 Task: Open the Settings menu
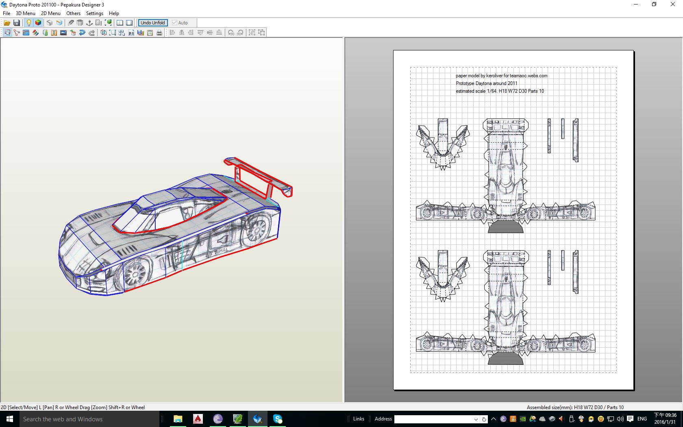[x=94, y=13]
